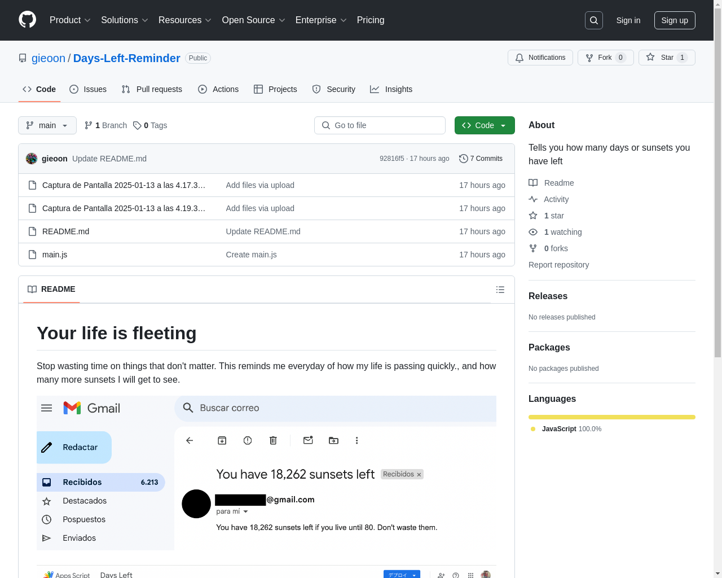Switch to the Issues tab
The width and height of the screenshot is (722, 578).
click(88, 89)
